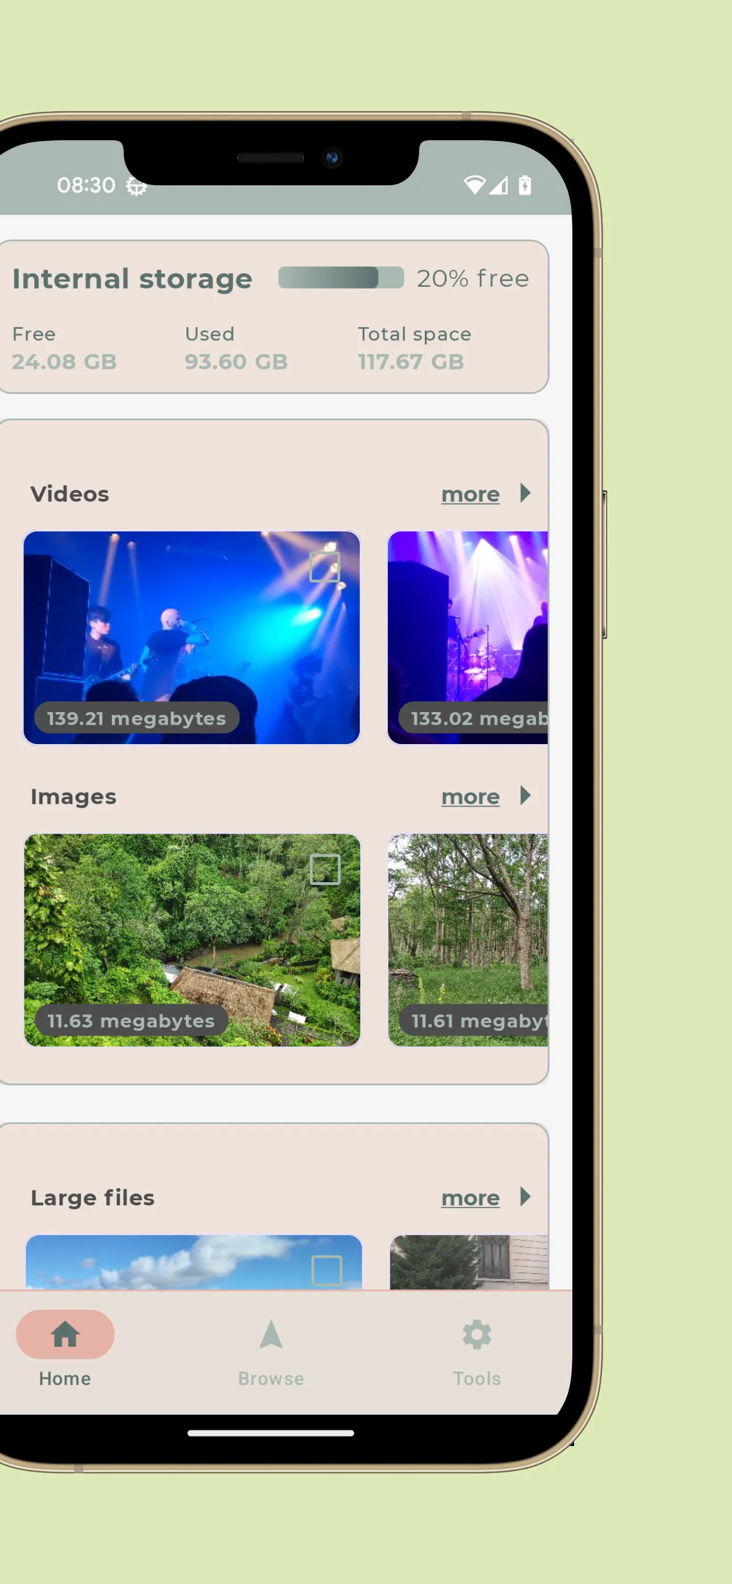Tap the settings gear icon beside the clock
732x1584 pixels.
136,186
